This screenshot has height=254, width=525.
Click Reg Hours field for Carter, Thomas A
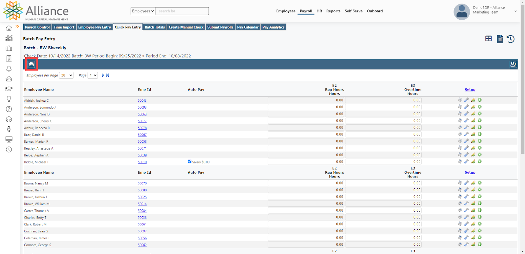tap(306, 211)
